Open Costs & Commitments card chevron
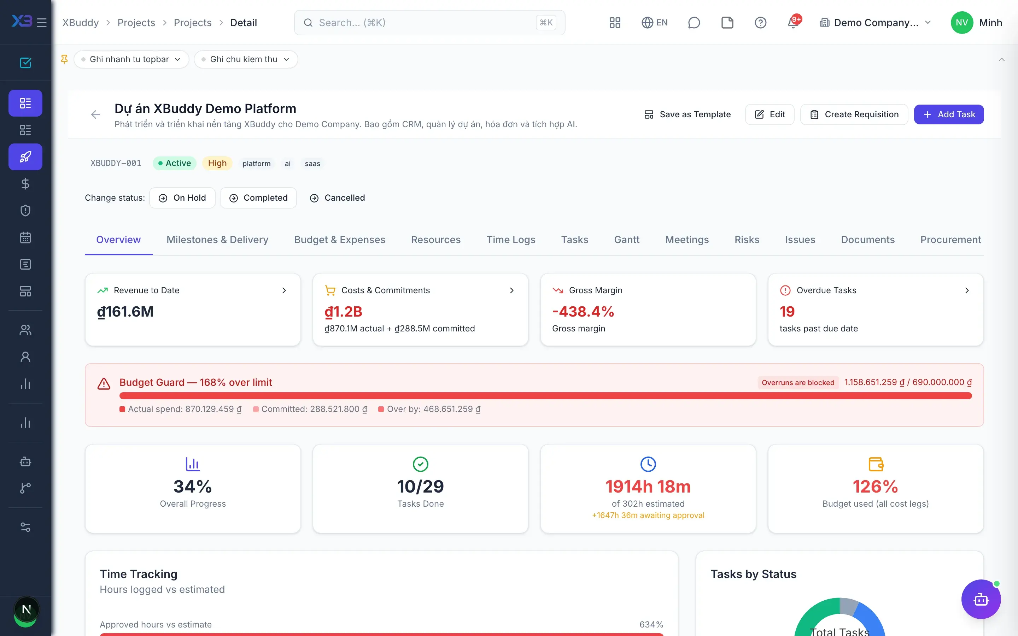1018x636 pixels. pos(511,290)
